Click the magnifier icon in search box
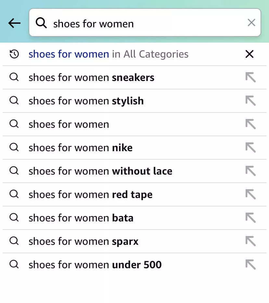Screen dimensions: 269x303 pyautogui.click(x=41, y=23)
